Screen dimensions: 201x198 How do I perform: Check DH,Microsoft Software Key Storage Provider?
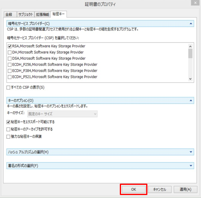pos(10,52)
